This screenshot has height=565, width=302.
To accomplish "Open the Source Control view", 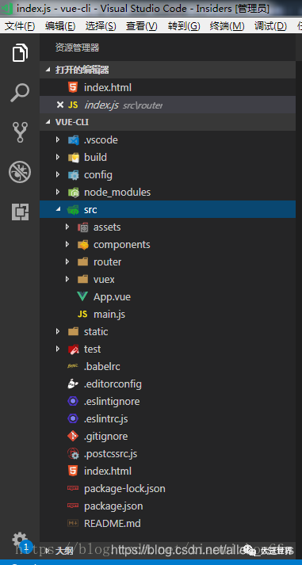I will click(x=20, y=132).
